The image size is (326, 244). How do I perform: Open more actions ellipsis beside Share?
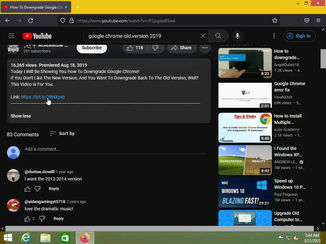pos(205,48)
